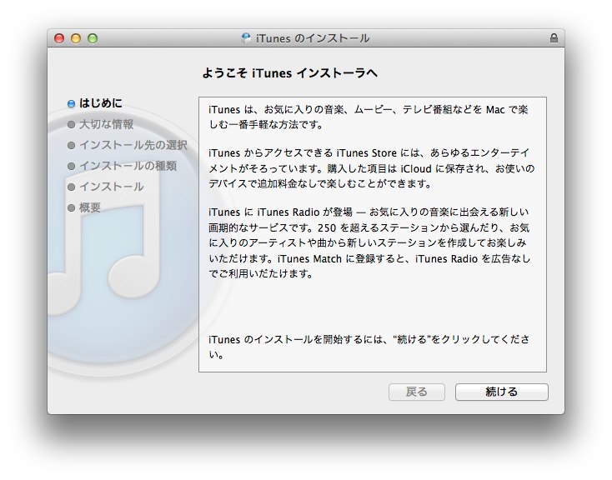The height and width of the screenshot is (480, 612).
Task: Select the インストール step in sidebar
Action: click(112, 187)
